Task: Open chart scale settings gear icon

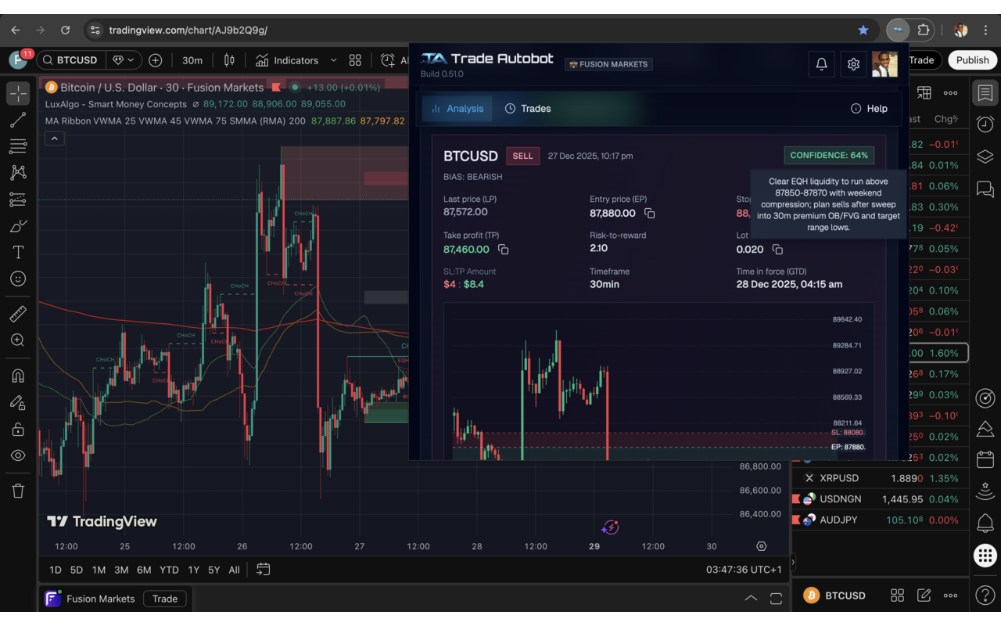Action: click(761, 546)
